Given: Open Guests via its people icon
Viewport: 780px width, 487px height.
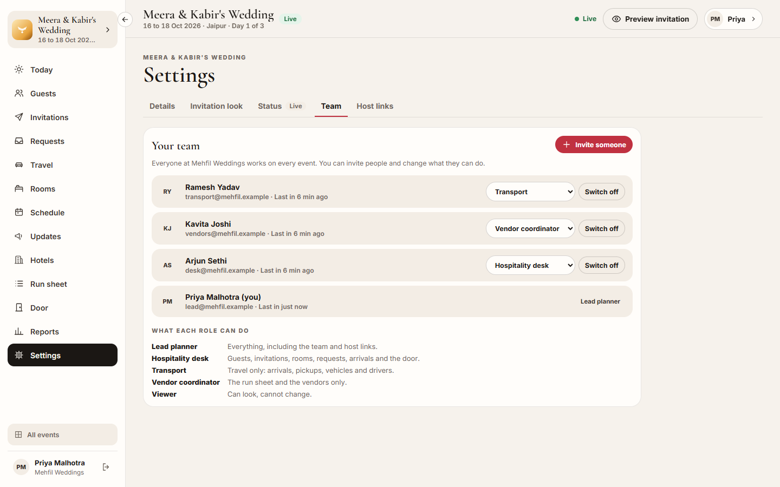Looking at the screenshot, I should [x=19, y=94].
